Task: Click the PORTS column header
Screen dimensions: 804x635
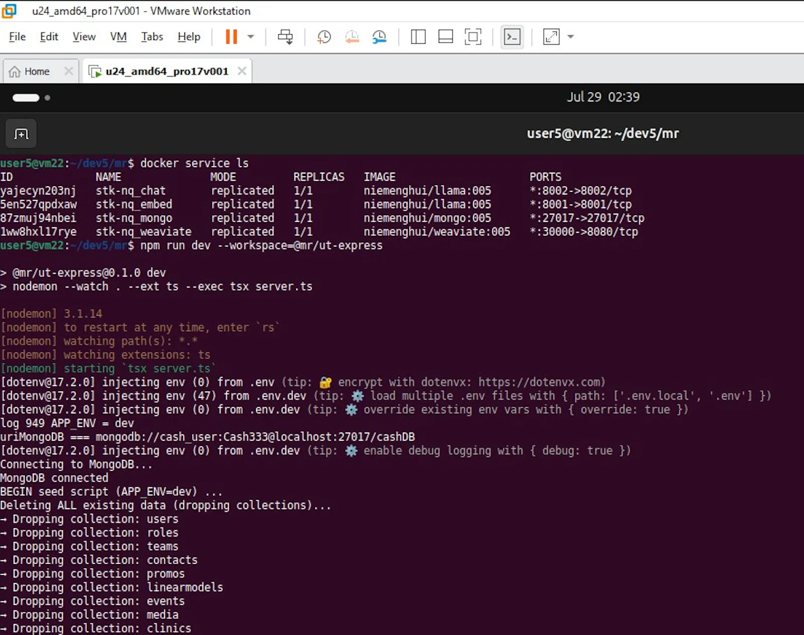Action: (545, 177)
